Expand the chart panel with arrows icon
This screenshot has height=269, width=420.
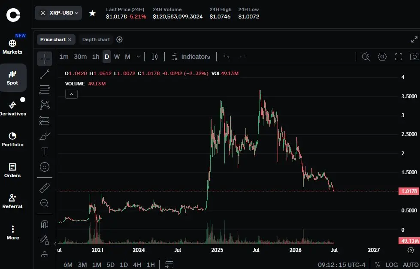[414, 39]
